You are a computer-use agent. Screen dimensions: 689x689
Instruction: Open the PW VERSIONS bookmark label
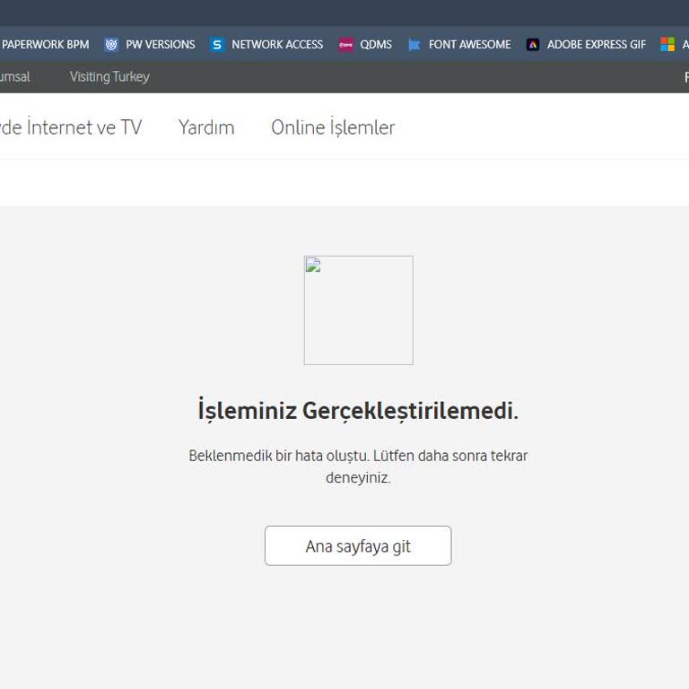click(161, 44)
